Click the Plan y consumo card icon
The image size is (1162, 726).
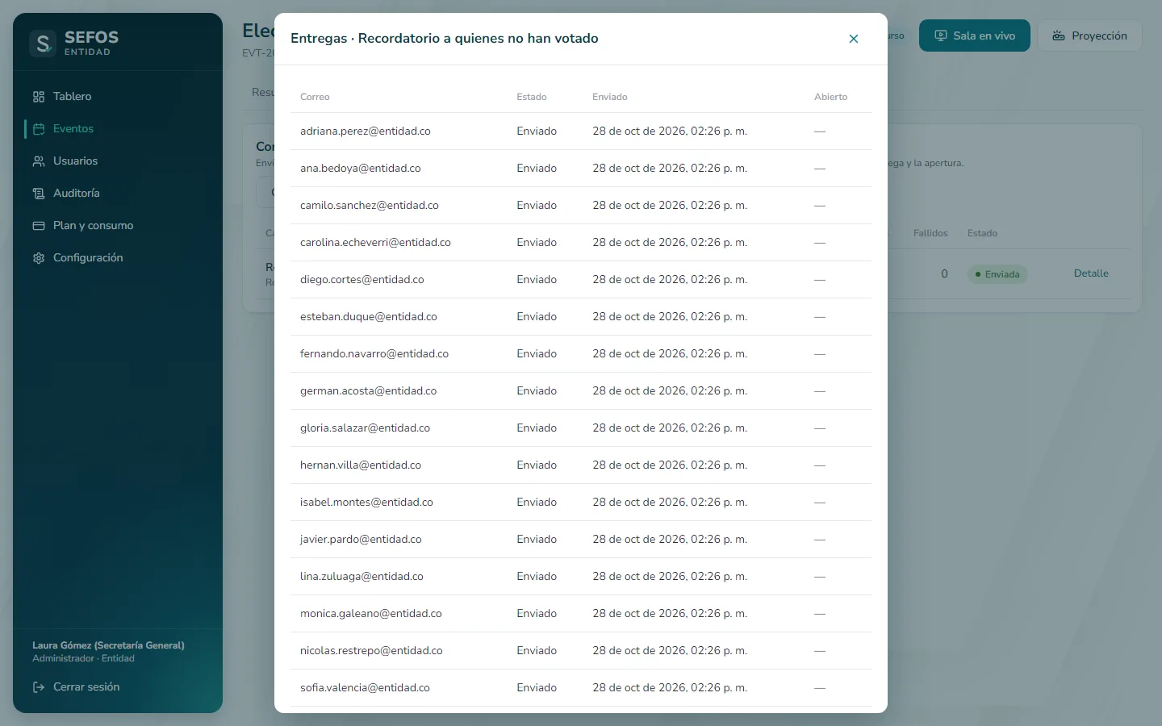click(x=39, y=226)
